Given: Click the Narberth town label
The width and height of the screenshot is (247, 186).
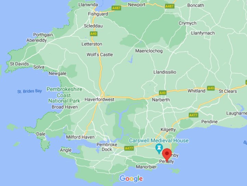Looking at the screenshot, I should click(x=161, y=100).
